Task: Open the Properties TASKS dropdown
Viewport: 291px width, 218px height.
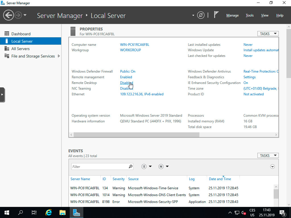Action: tap(267, 33)
